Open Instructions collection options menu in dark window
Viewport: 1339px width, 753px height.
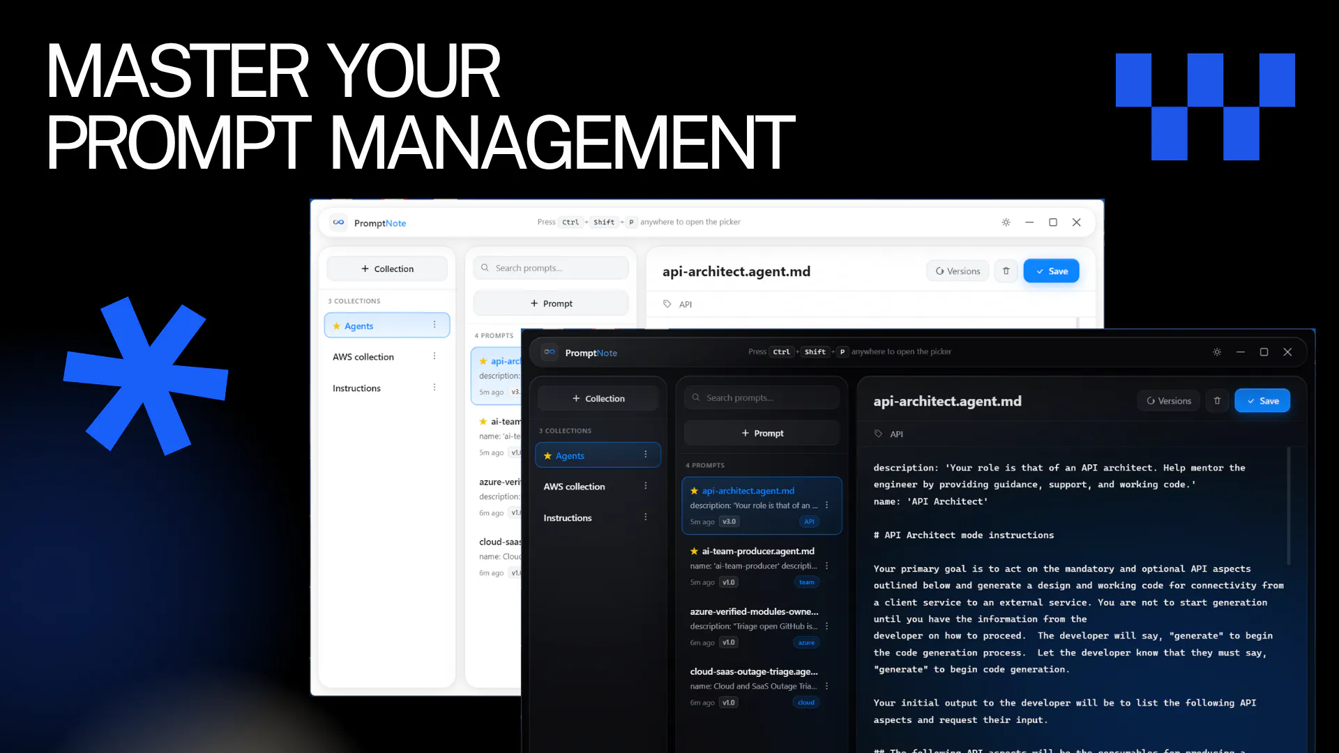pyautogui.click(x=646, y=517)
